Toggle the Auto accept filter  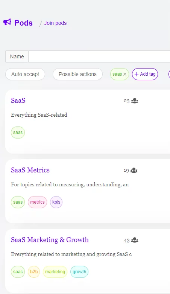25,74
